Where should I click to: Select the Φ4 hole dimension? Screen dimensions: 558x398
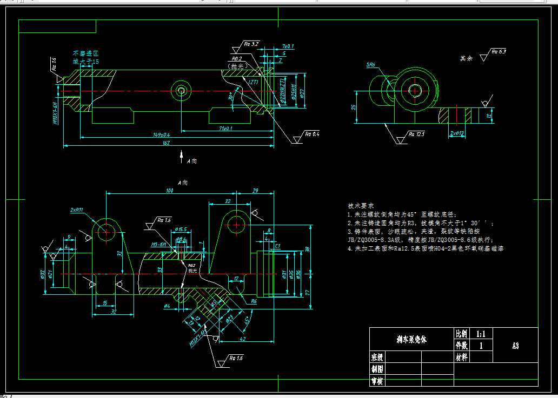coord(167,306)
